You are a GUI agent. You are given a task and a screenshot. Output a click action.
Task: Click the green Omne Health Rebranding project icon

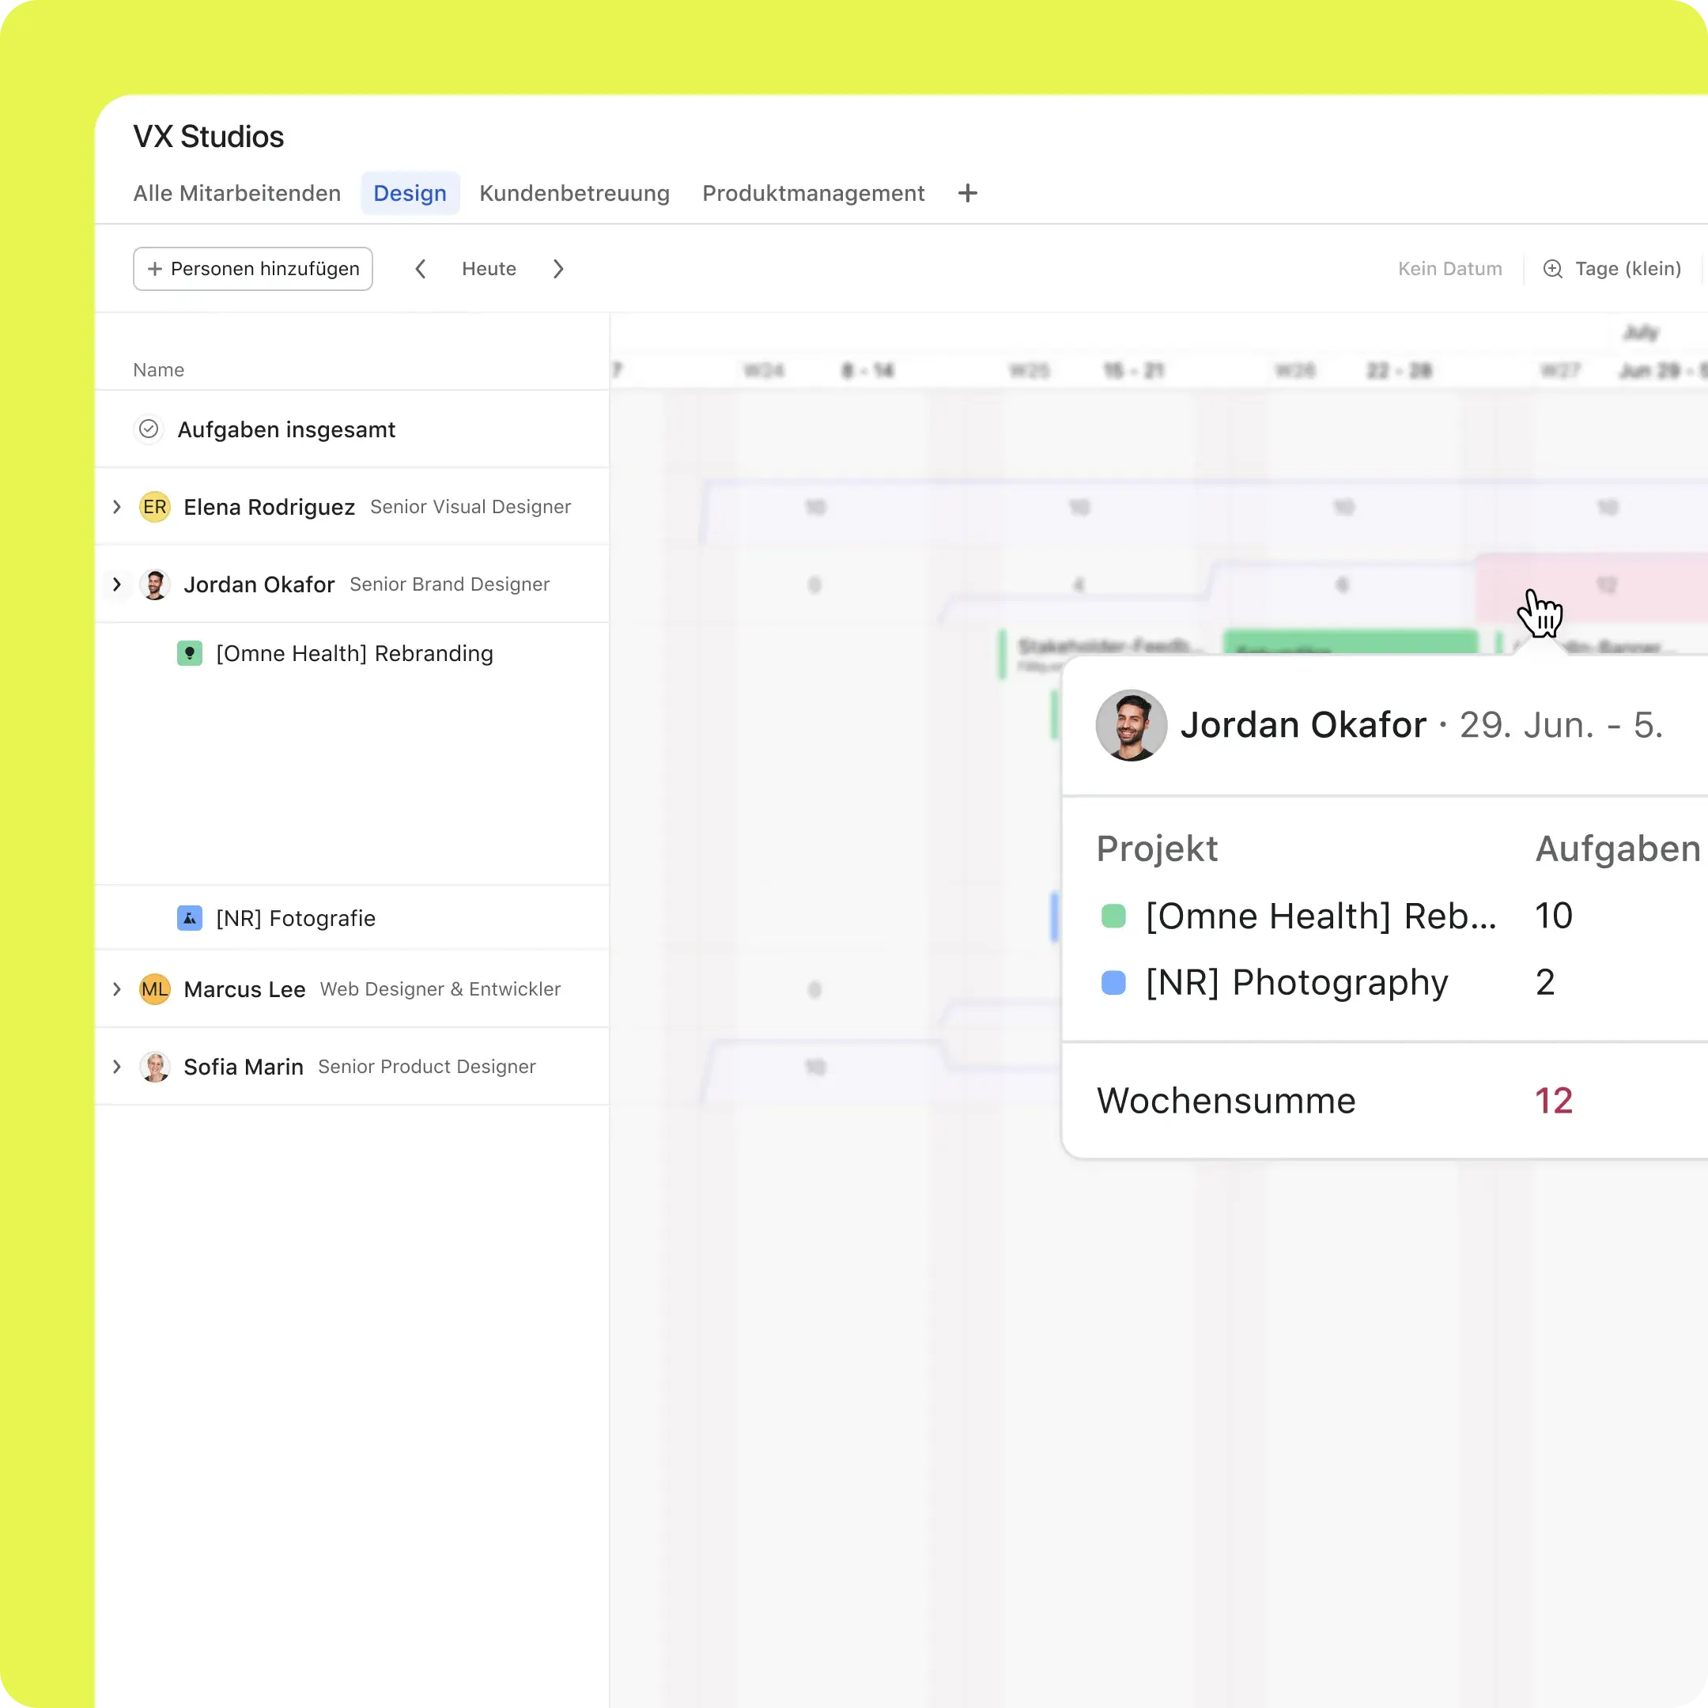click(189, 653)
